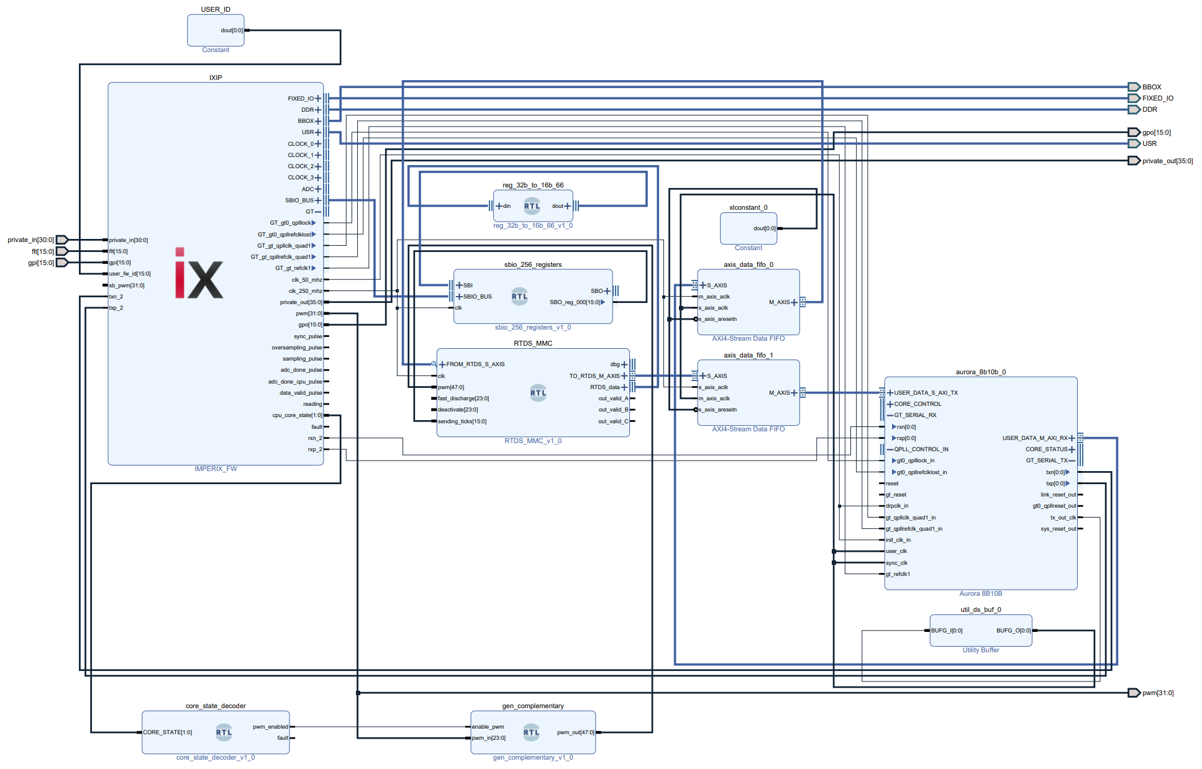The height and width of the screenshot is (769, 1202).
Task: Click the CORE_STATE[1:0] pin on core_state_decoder
Action: click(x=162, y=732)
